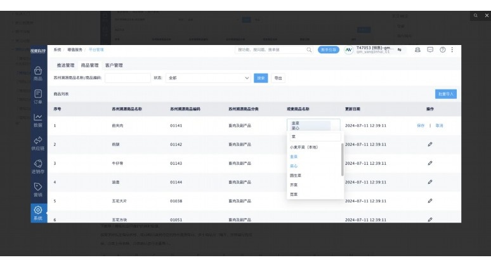Click the multi-select box in row 1
Screen dimensions: 491x267
pos(313,125)
